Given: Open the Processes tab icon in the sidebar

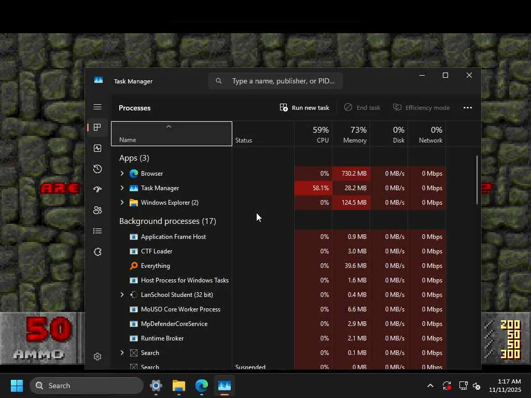Looking at the screenshot, I should point(97,127).
